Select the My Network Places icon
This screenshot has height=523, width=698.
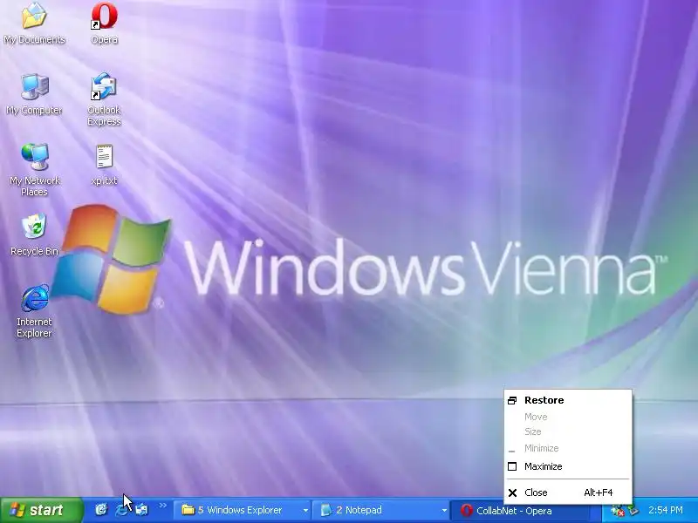coord(34,170)
